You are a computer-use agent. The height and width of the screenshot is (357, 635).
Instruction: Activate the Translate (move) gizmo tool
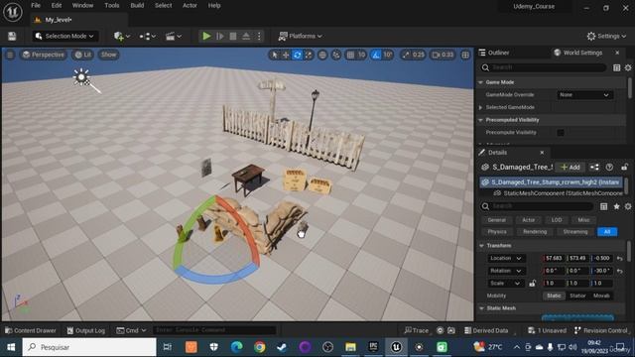[x=286, y=55]
